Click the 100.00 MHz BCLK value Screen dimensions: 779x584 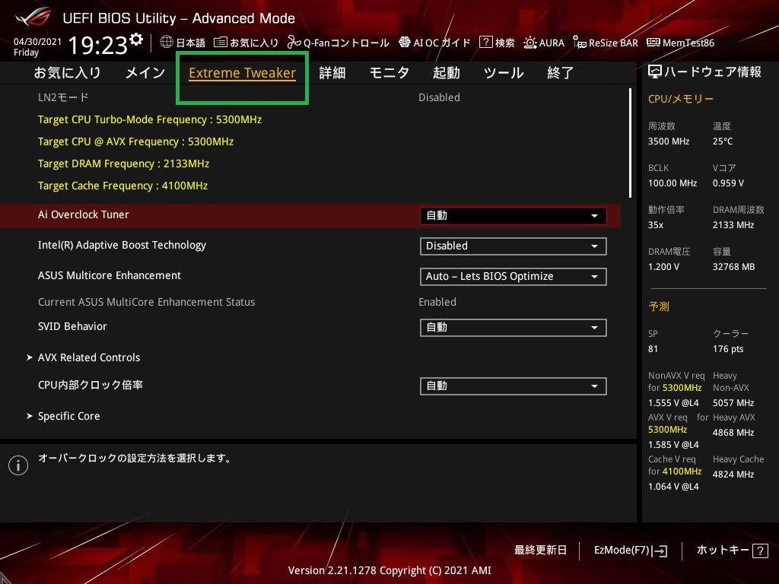[672, 183]
